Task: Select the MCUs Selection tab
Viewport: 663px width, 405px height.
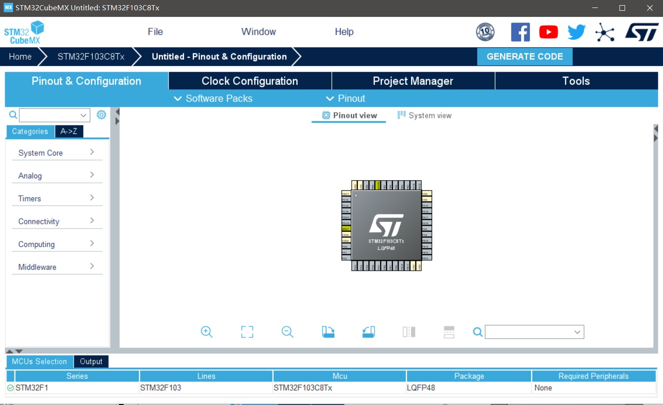Action: pos(39,361)
